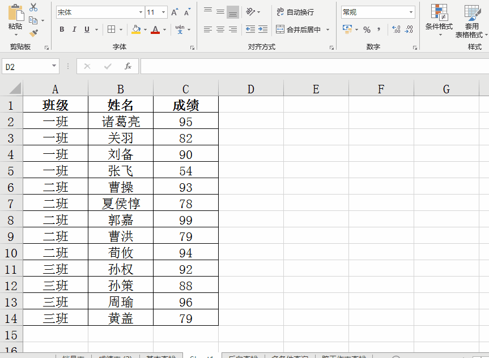Toggle Bold formatting
The width and height of the screenshot is (489, 358).
[x=62, y=29]
